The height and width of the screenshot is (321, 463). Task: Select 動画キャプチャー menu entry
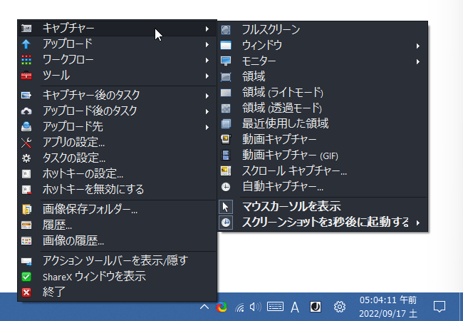[x=323, y=139]
